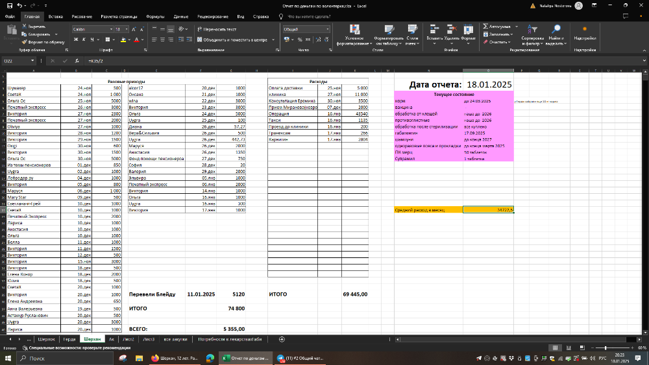649x365 pixels.
Task: Click 'Формат по образцу' format painter
Action: point(44,41)
